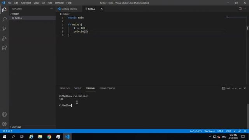The image size is (249, 140).
Task: Open the Help menu
Action: [69, 3]
